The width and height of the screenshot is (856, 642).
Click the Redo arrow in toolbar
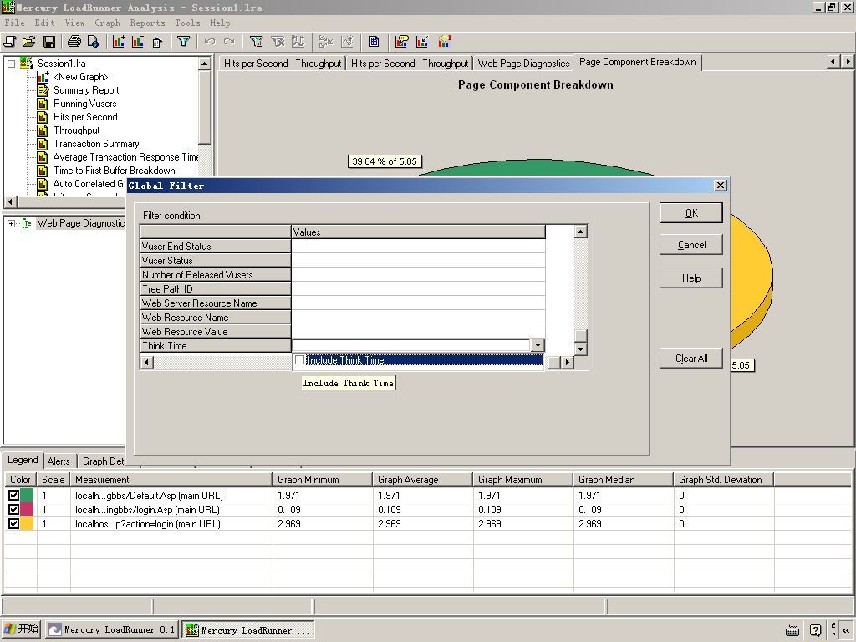coord(229,42)
